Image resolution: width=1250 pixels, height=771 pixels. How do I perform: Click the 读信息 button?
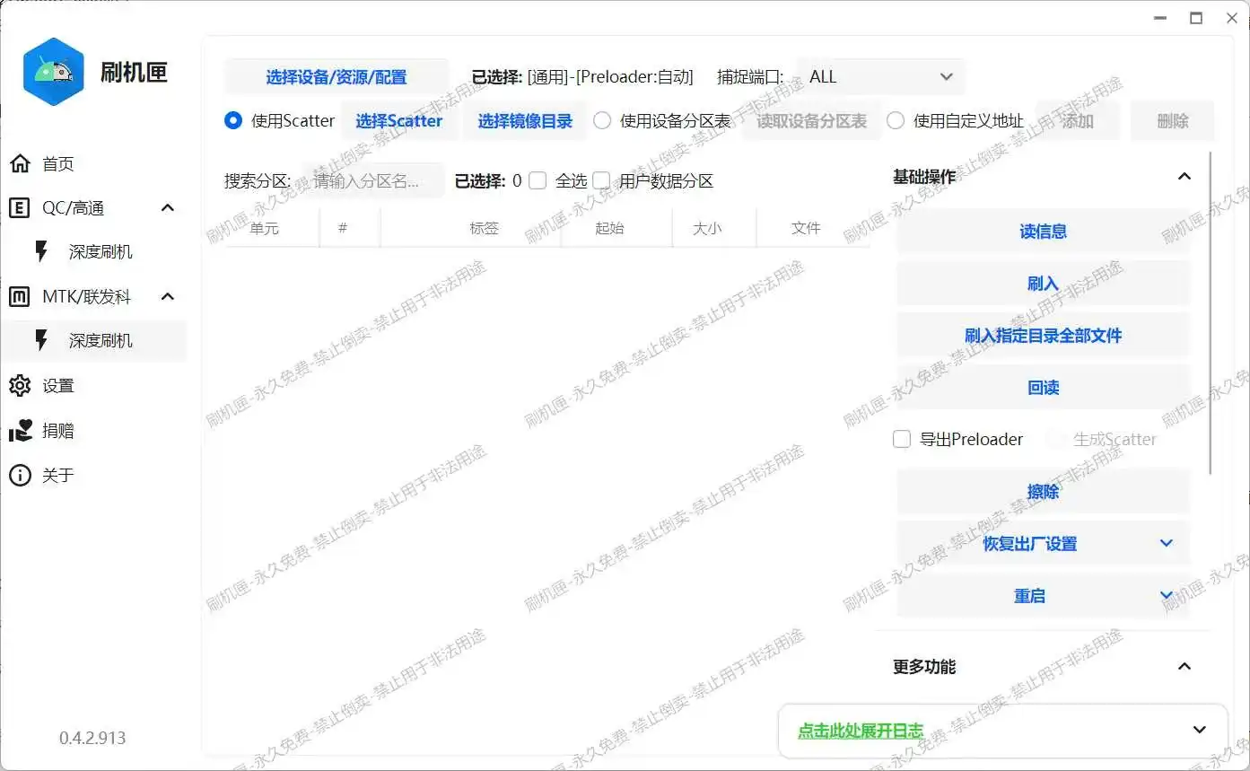(1043, 232)
